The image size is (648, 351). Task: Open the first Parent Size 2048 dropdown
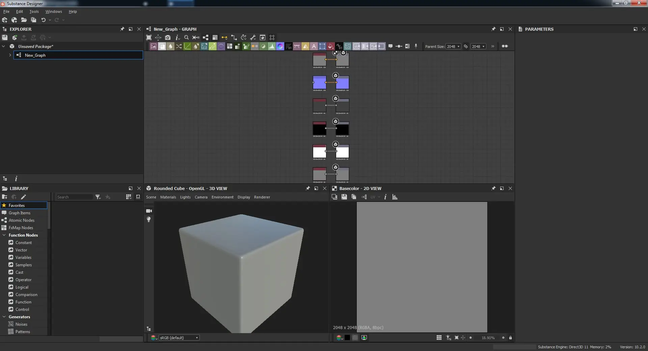(x=453, y=47)
